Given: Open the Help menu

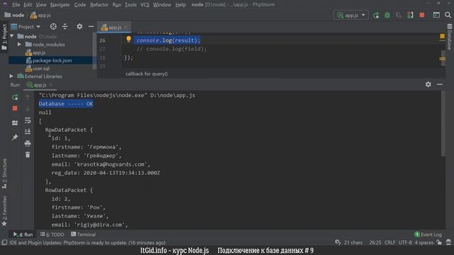Looking at the screenshot, I should coord(180,5).
